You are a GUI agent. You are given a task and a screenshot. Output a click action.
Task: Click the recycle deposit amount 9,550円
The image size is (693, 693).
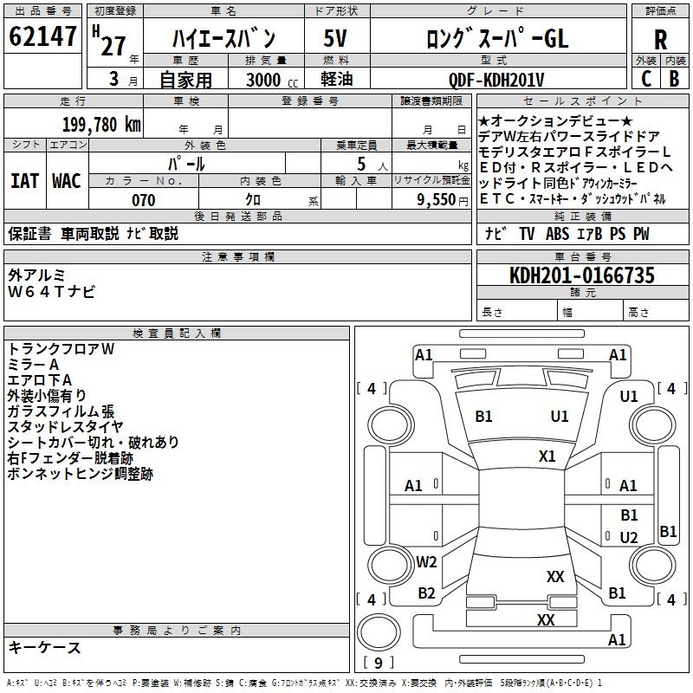point(442,200)
